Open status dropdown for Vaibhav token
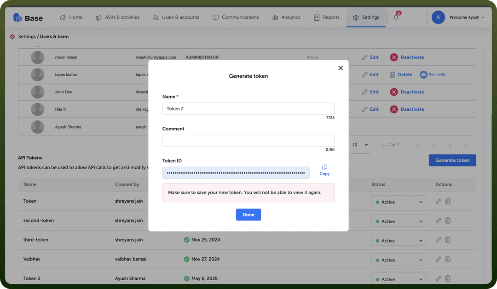 tap(399, 260)
